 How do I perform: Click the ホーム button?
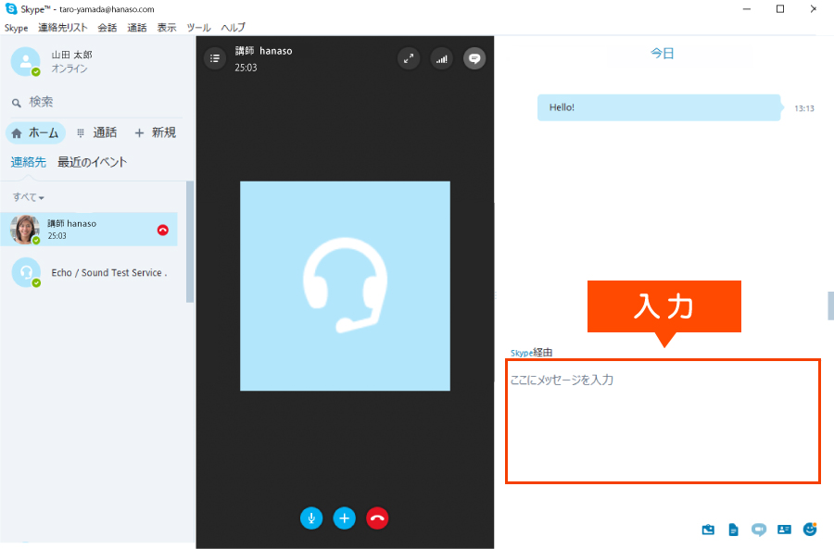[35, 132]
